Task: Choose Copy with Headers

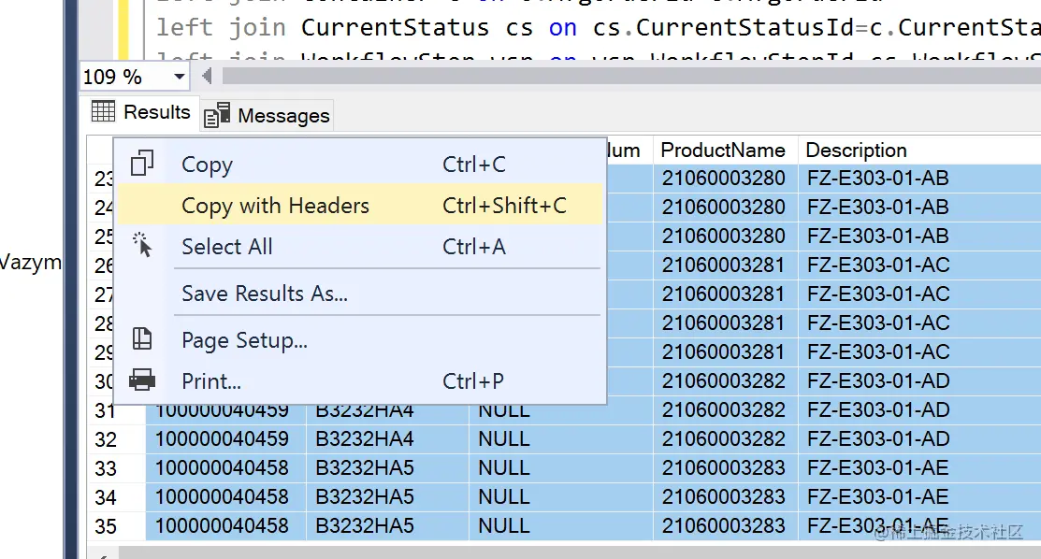Action: pos(275,206)
